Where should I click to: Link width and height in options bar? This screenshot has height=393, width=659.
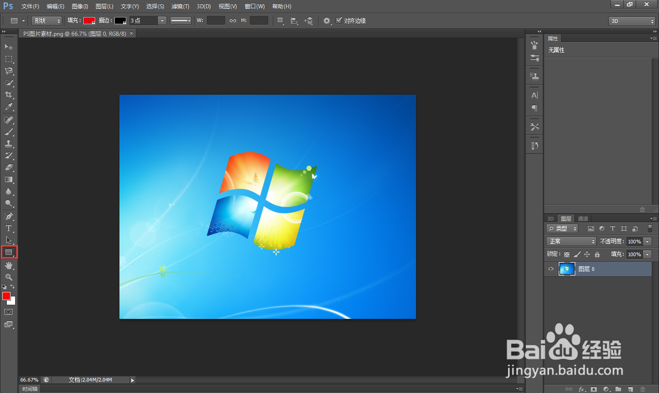pos(233,21)
